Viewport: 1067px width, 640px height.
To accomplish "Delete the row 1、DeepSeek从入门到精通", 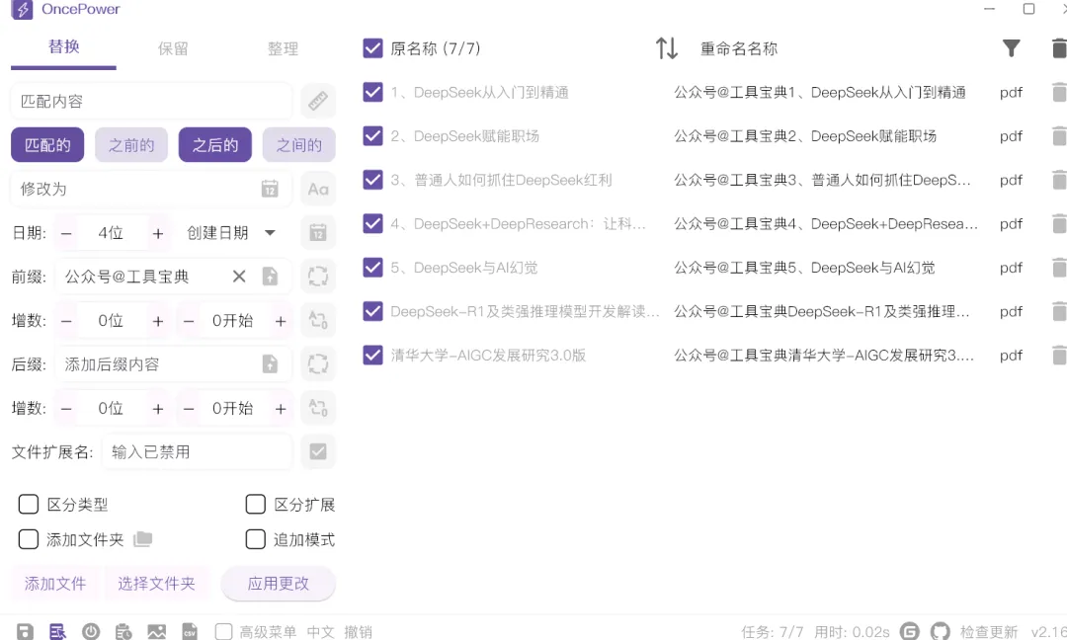I will click(x=1059, y=92).
